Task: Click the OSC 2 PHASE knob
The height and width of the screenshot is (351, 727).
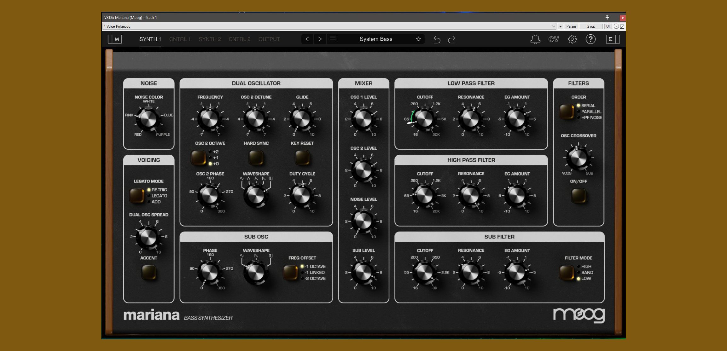Action: tap(210, 196)
